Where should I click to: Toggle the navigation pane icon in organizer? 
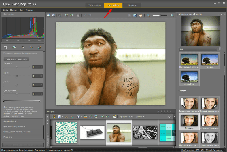click(x=54, y=116)
